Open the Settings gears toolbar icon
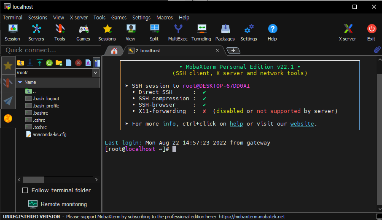Screen dimensions: 382x220 249,32
